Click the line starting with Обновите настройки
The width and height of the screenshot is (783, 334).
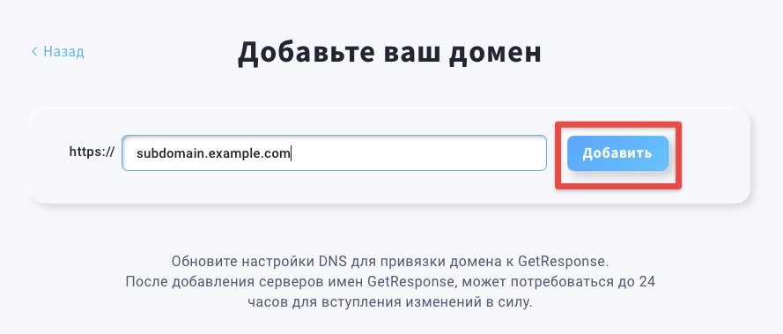(x=390, y=262)
